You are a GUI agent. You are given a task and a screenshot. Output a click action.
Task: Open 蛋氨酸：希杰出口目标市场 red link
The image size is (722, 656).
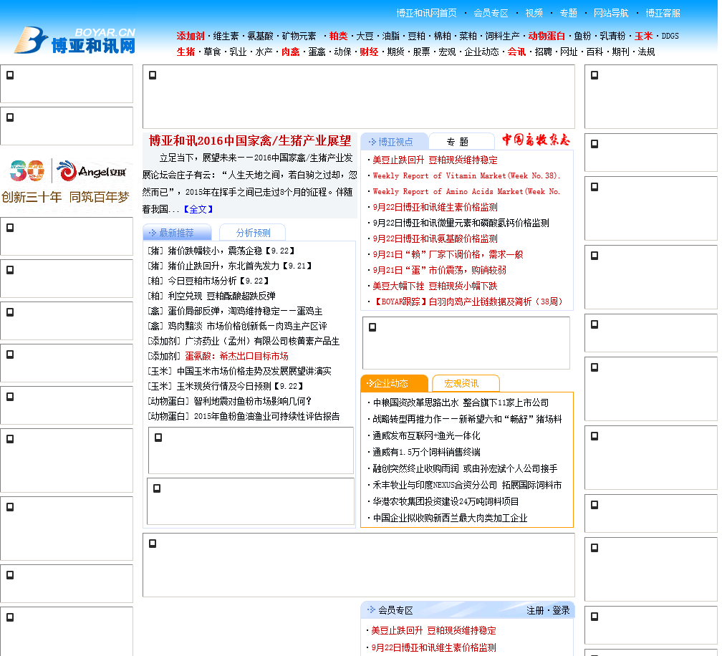pyautogui.click(x=236, y=356)
